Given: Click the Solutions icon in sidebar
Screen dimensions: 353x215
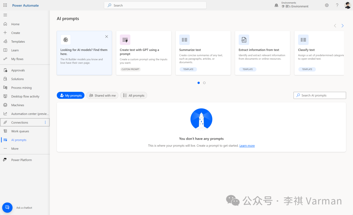Looking at the screenshot, I should tap(5, 79).
